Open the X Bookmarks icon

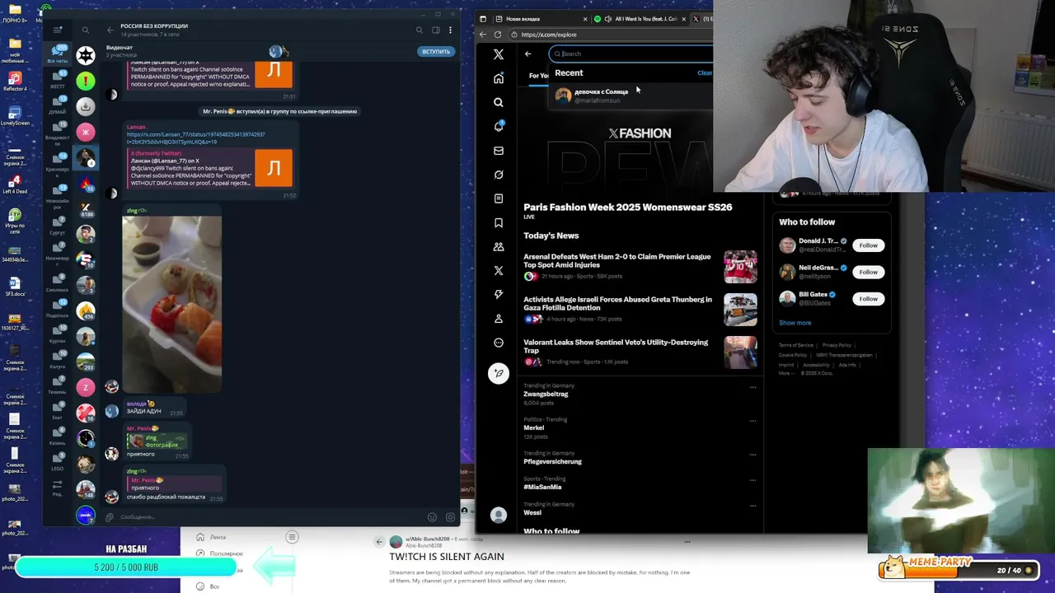(x=499, y=222)
